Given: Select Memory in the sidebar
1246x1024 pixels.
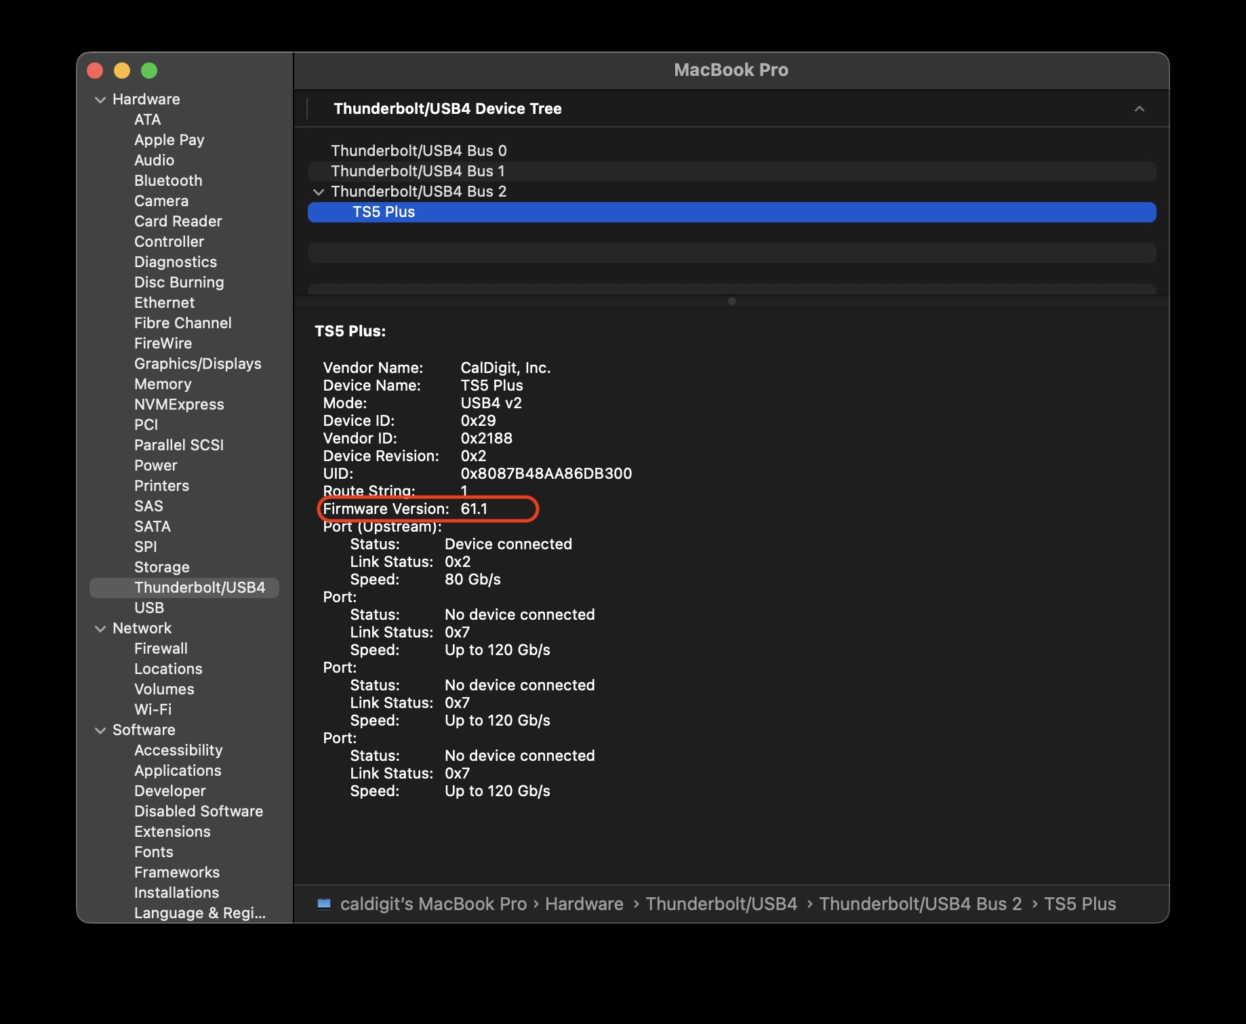Looking at the screenshot, I should tap(163, 384).
